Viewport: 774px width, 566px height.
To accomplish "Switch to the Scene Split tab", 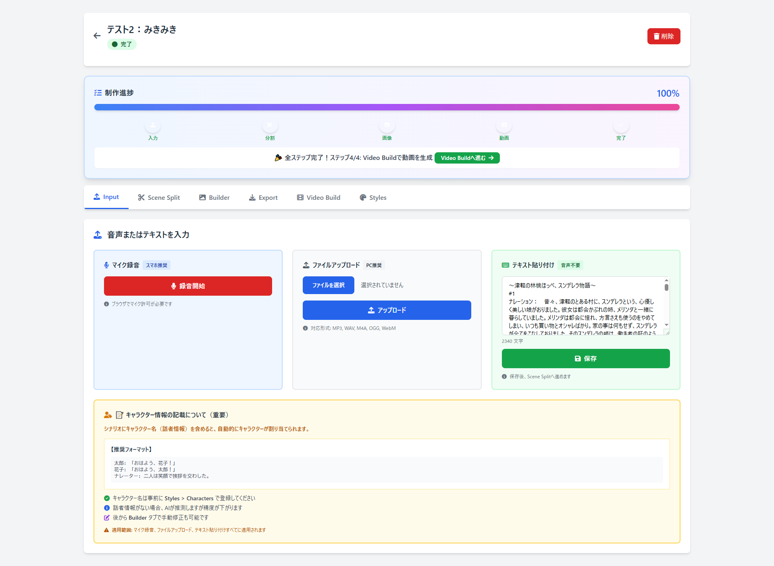I will click(x=159, y=197).
